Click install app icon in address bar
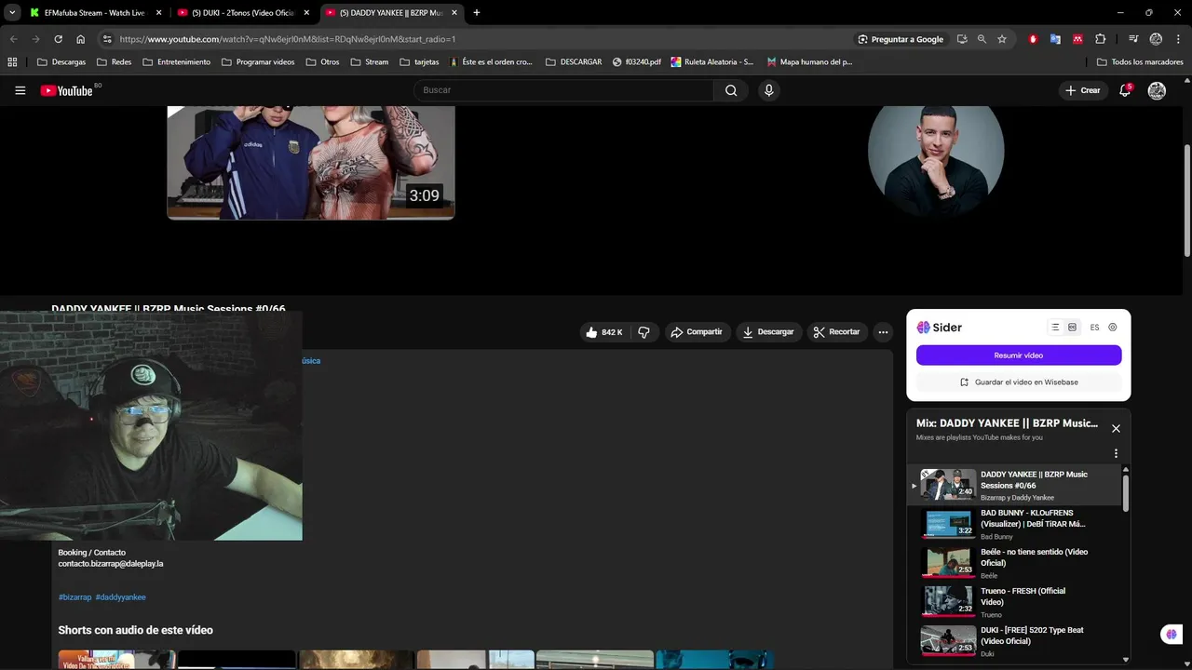This screenshot has height=670, width=1192. [x=962, y=39]
